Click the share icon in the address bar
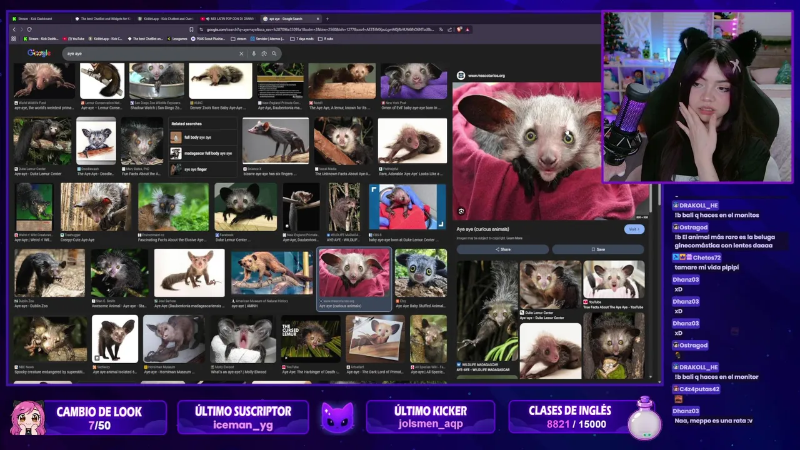Viewport: 800px width, 450px height. (x=449, y=29)
